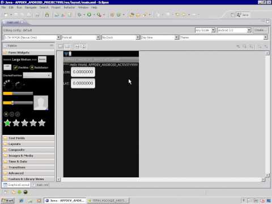
Task: Click the green New Java Class icon
Action: (x=119, y=15)
